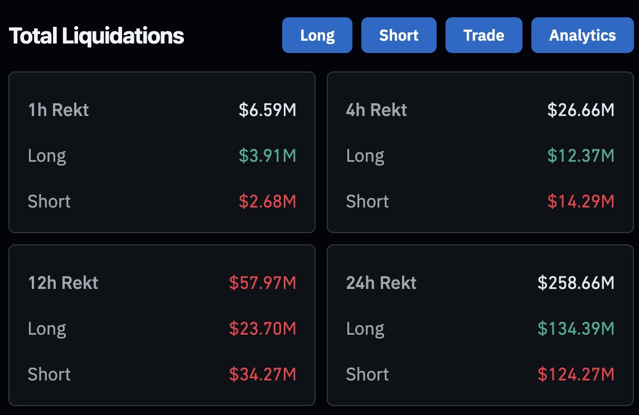Select 1h Long value $3.91M
The height and width of the screenshot is (415, 639).
click(x=267, y=156)
